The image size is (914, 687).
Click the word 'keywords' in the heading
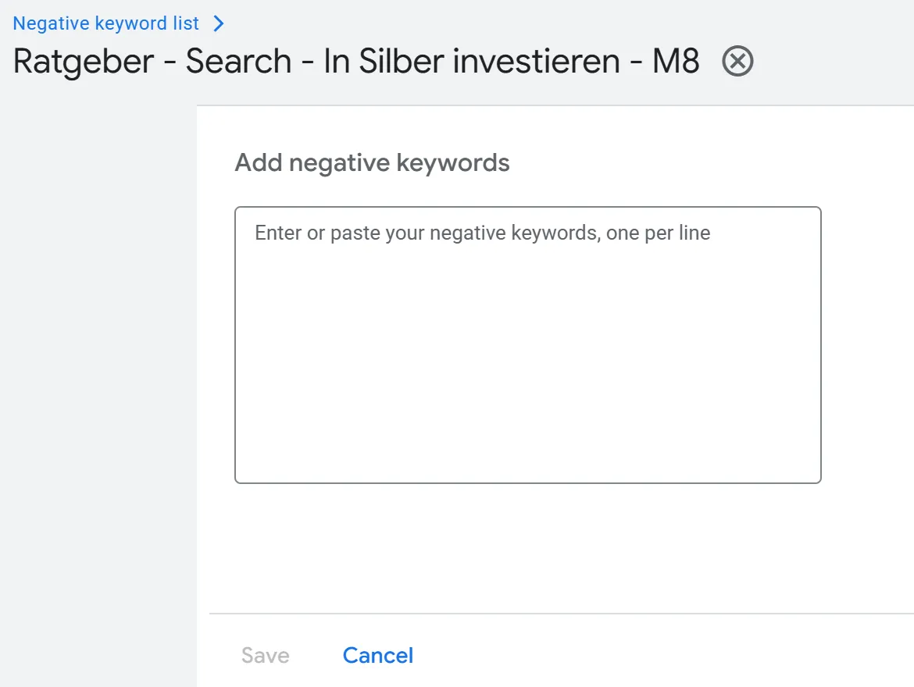[x=453, y=163]
